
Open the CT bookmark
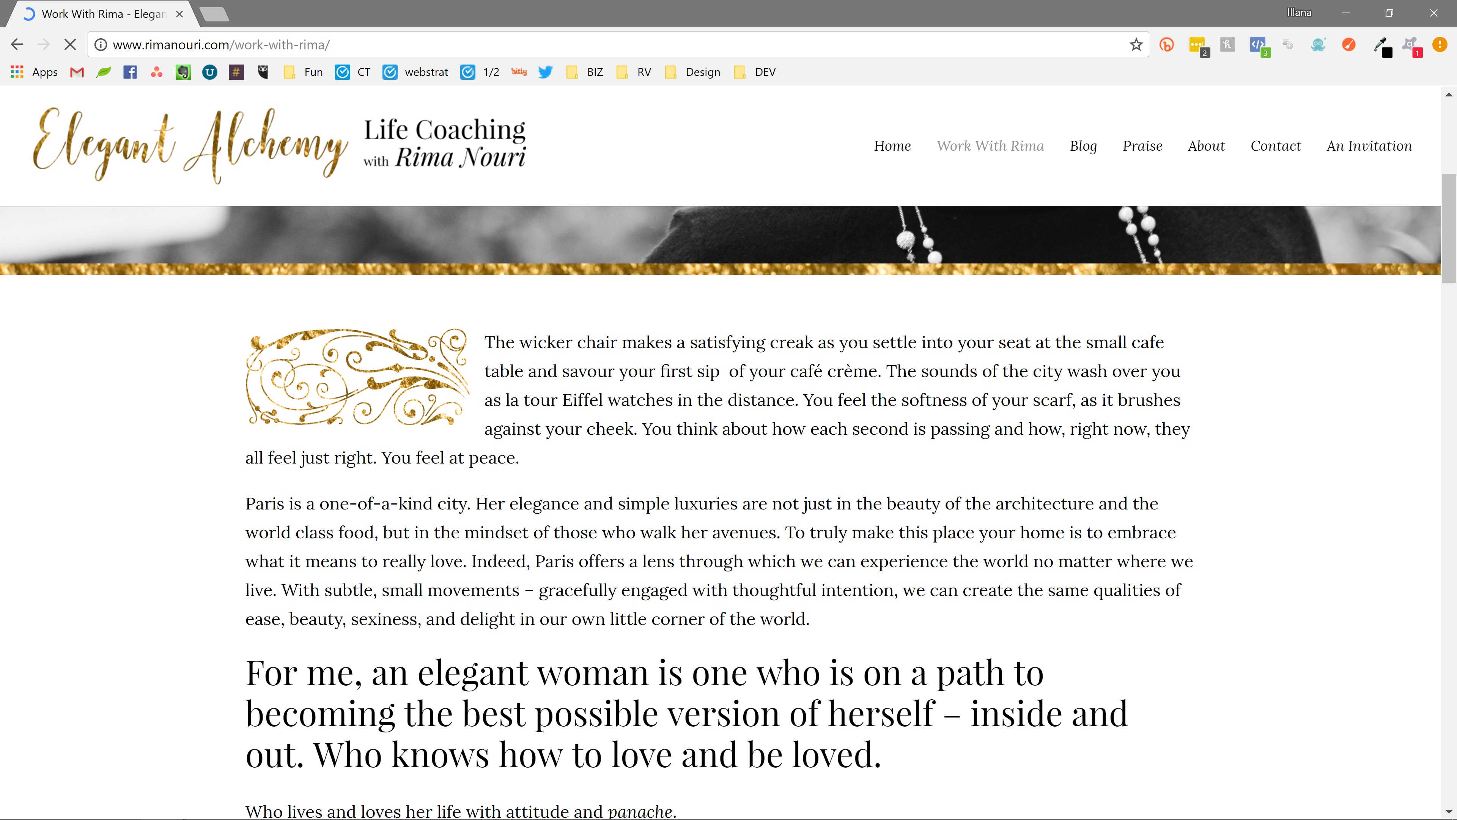[x=353, y=72]
